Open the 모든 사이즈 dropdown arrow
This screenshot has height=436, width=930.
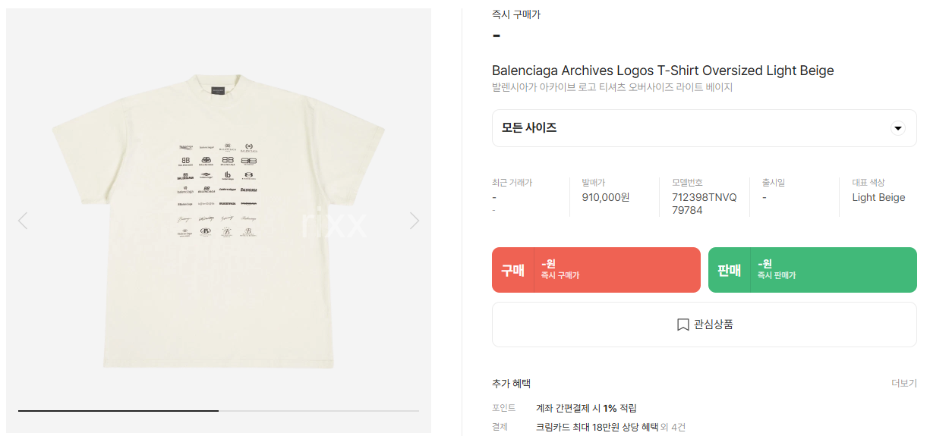click(898, 128)
